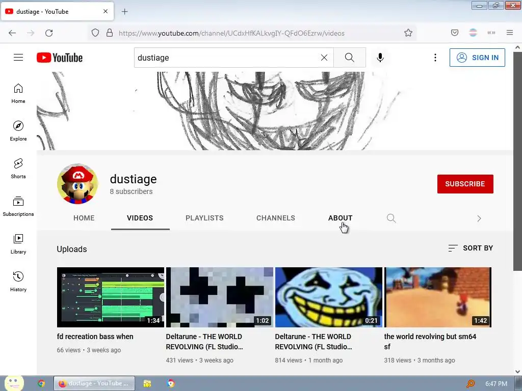The width and height of the screenshot is (522, 391).
Task: Open Shorts in the sidebar
Action: tap(18, 169)
